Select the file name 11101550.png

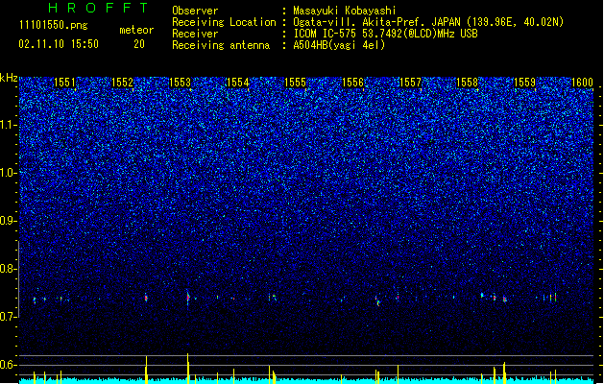coord(54,25)
